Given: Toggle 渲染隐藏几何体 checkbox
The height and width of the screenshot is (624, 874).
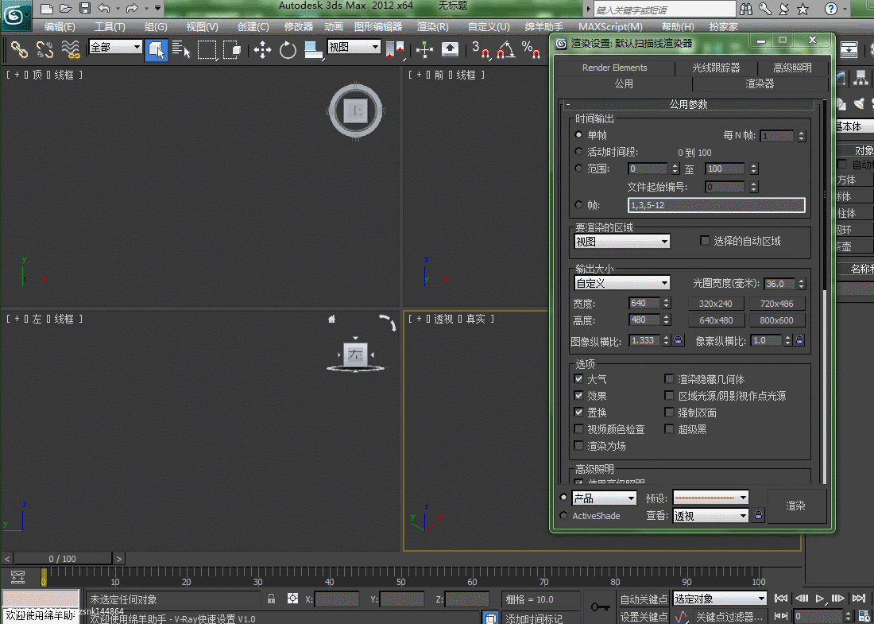Looking at the screenshot, I should [670, 379].
